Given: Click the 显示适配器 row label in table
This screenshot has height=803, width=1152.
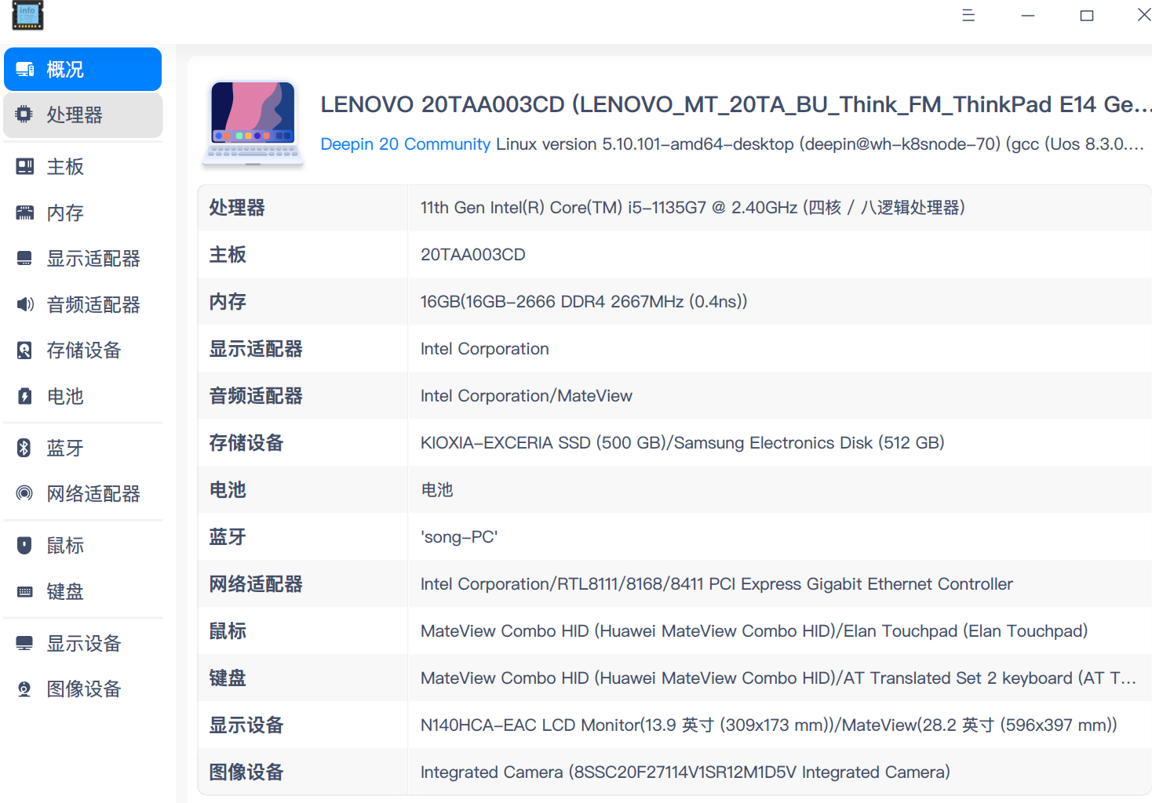Looking at the screenshot, I should pyautogui.click(x=256, y=349).
